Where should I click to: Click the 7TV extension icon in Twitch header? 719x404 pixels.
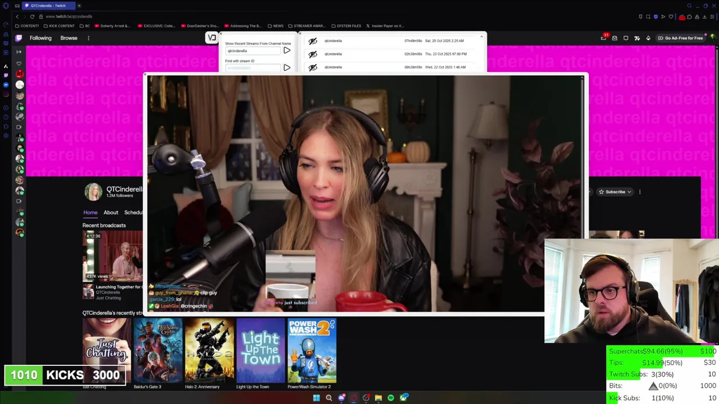click(637, 38)
